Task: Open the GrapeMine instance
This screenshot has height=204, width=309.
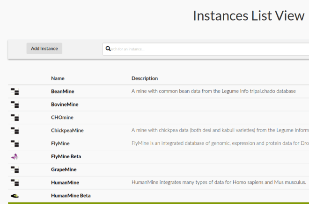Action: [x=64, y=169]
